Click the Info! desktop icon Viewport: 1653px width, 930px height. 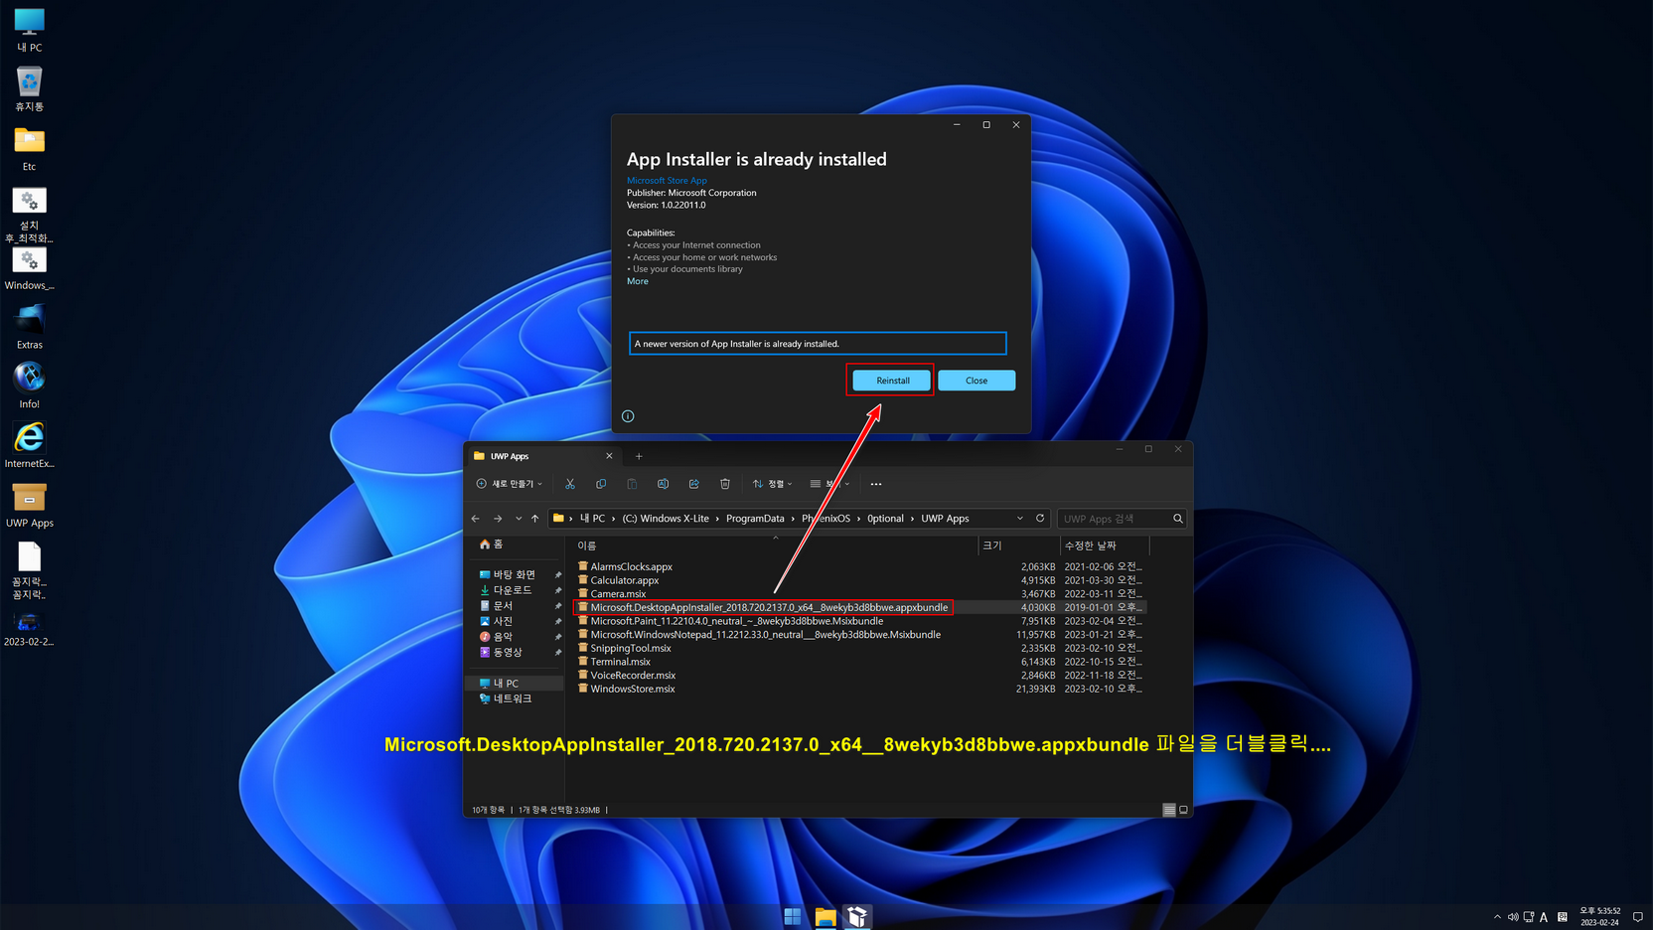pyautogui.click(x=29, y=387)
